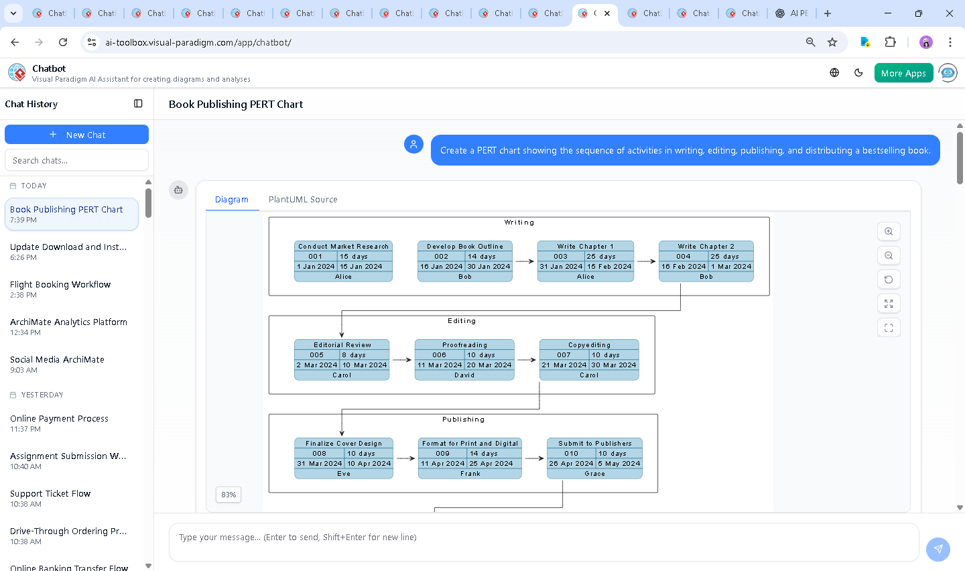965x571 pixels.
Task: Collapse the Chat History sidebar panel
Action: point(138,104)
